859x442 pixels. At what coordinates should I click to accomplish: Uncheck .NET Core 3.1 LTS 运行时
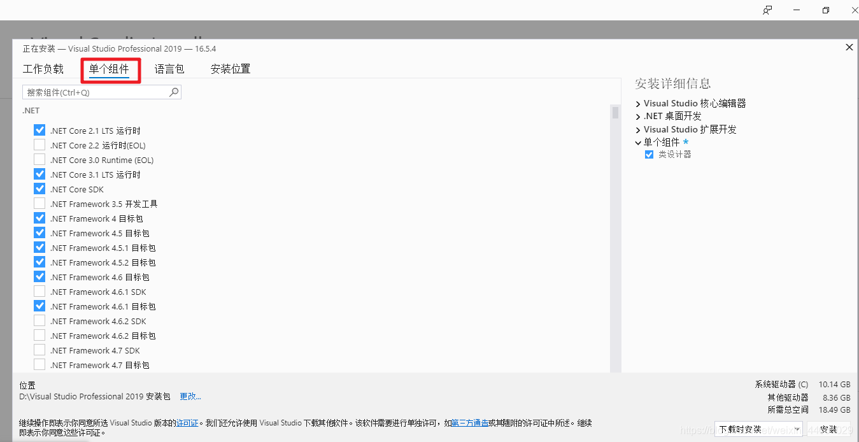tap(39, 175)
